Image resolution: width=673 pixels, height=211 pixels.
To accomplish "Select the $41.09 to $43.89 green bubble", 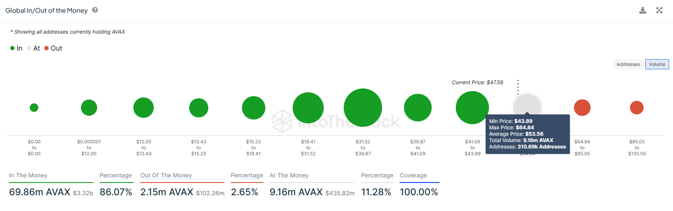I will 472,108.
